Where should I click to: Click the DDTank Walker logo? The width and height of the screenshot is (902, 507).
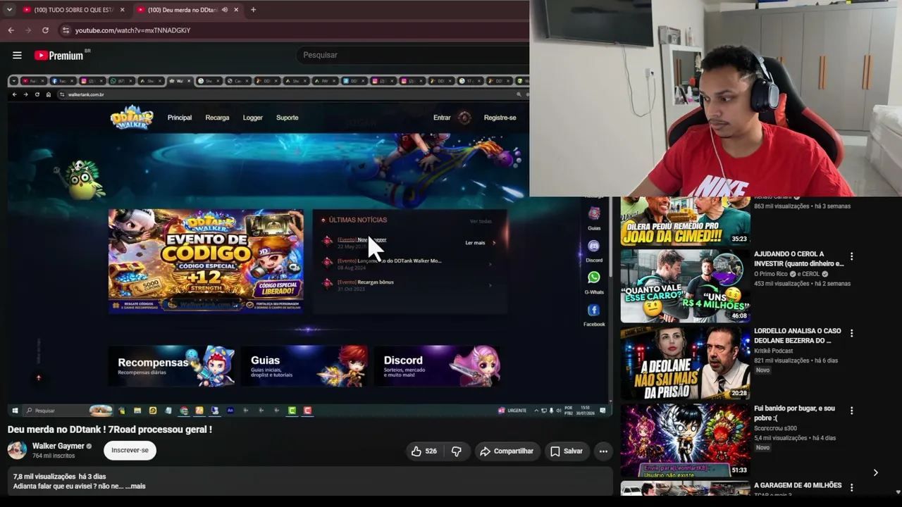[132, 118]
